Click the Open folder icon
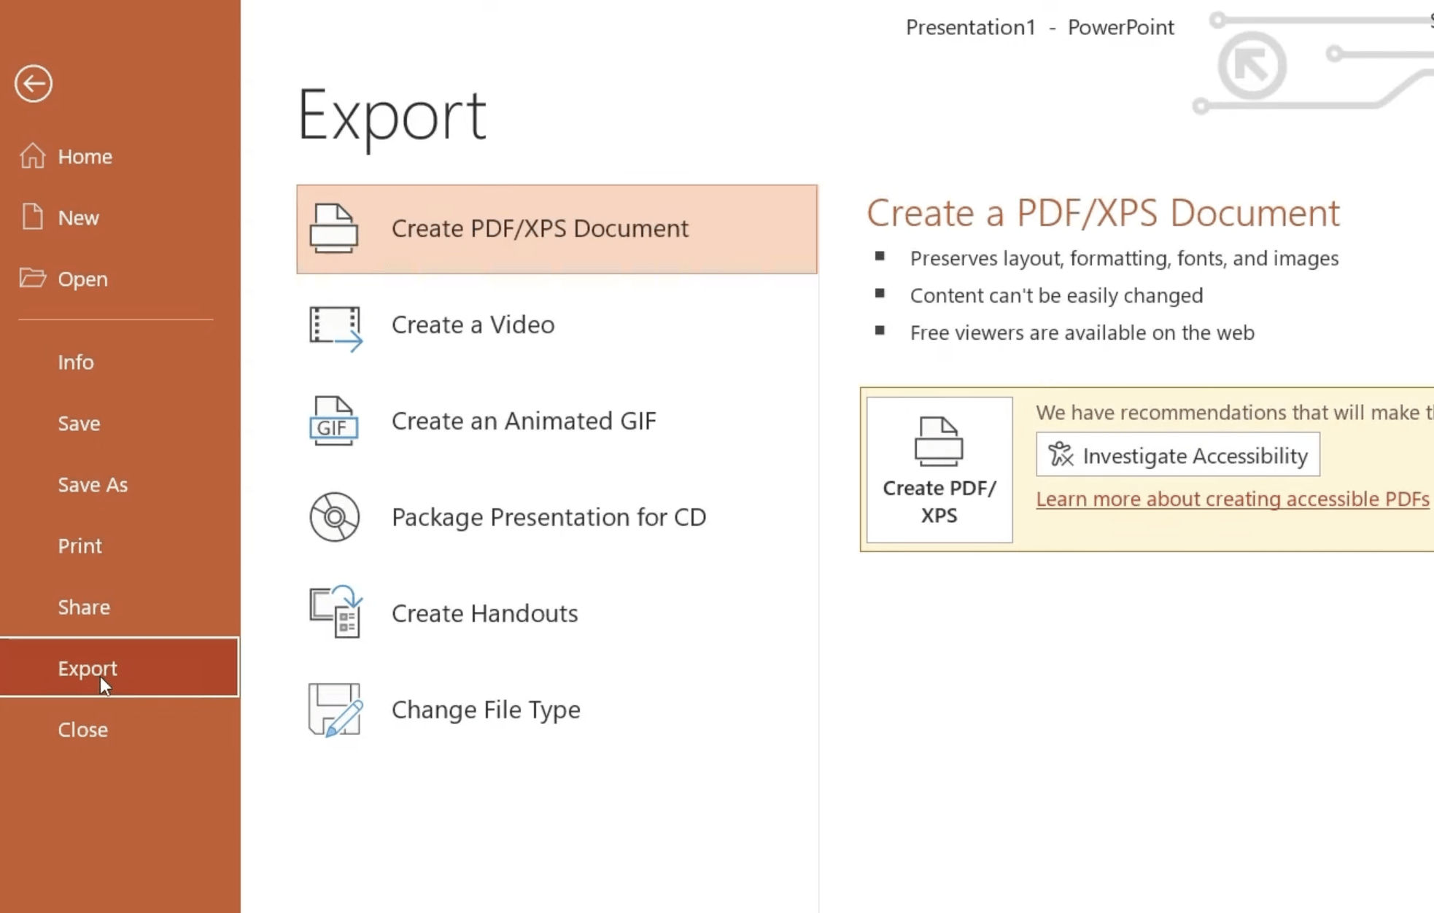The image size is (1434, 913). pos(32,278)
